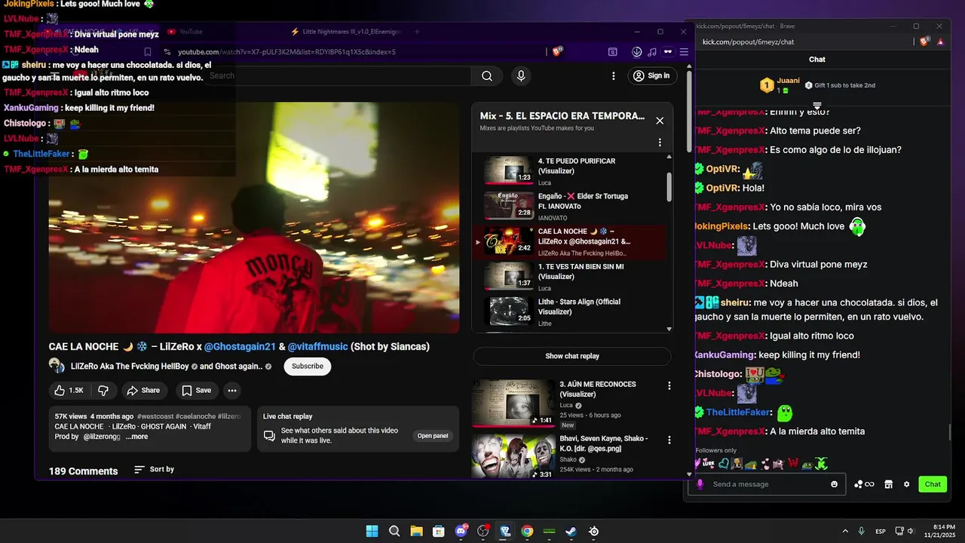Click the music note playlist icon in Brave
Image resolution: width=965 pixels, height=543 pixels.
[x=652, y=52]
